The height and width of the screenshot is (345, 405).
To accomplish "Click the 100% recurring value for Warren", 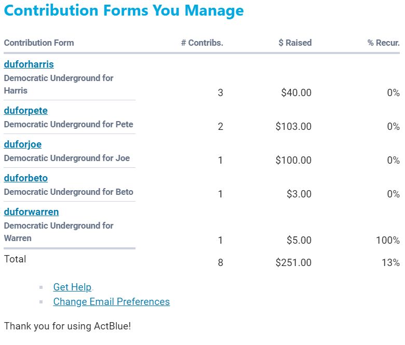I will [388, 241].
